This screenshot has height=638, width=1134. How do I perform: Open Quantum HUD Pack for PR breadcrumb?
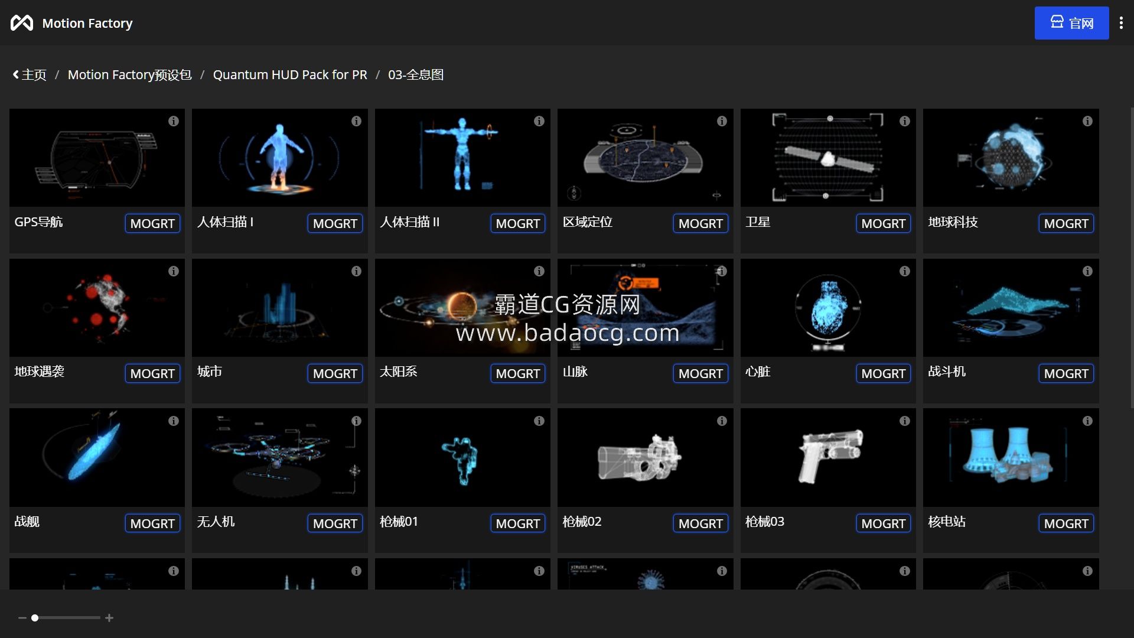coord(290,75)
